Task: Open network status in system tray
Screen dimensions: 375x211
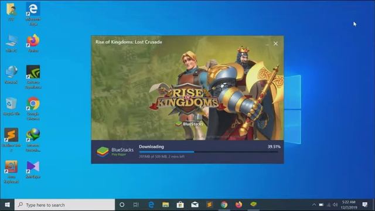Action: click(x=329, y=205)
